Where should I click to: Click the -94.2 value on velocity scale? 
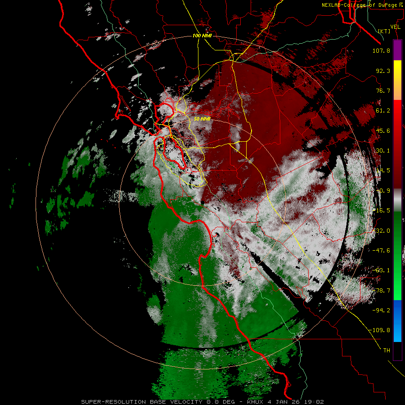point(381,310)
